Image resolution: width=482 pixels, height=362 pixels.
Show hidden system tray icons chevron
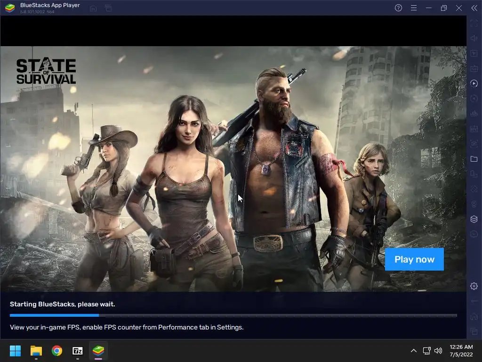(414, 351)
